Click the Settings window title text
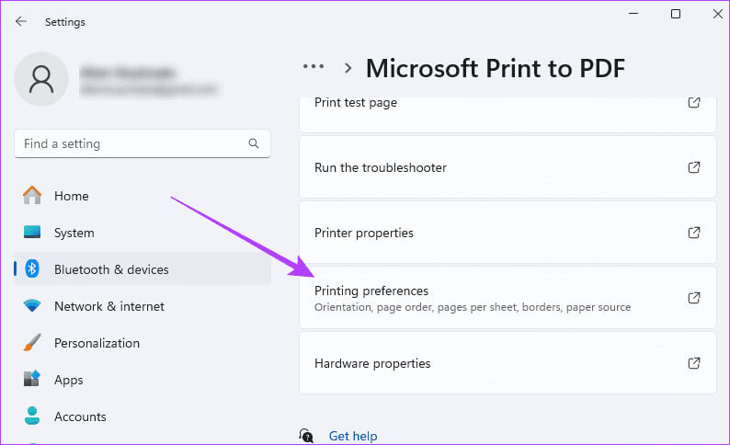This screenshot has width=730, height=445. pos(64,22)
